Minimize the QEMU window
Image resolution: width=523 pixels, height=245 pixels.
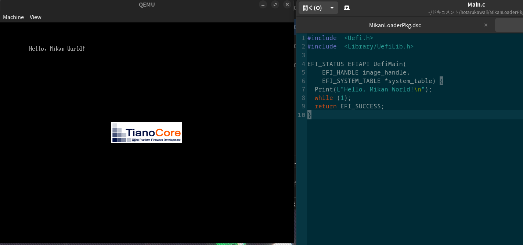coord(263,5)
